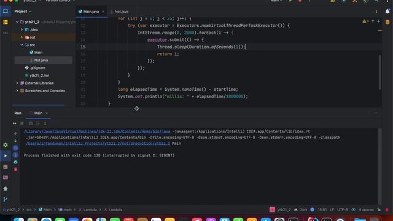
Task: Open the Project view dropdown
Action: coord(23,11)
